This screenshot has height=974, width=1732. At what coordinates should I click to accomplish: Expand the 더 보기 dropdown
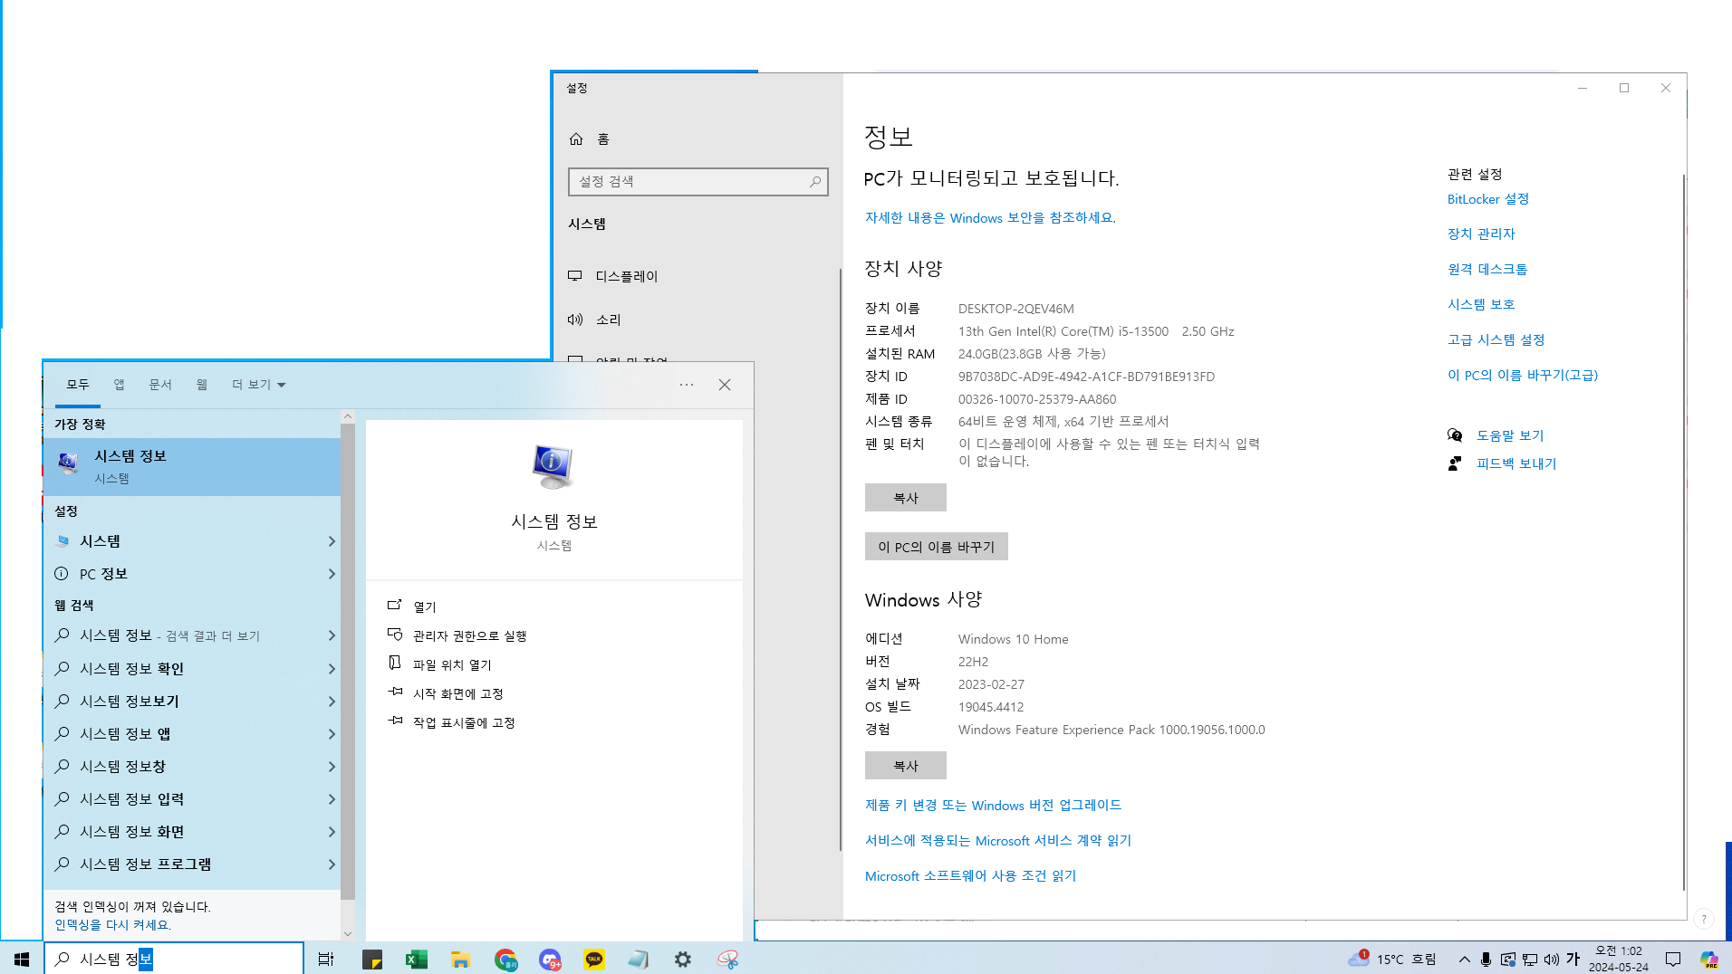tap(258, 385)
